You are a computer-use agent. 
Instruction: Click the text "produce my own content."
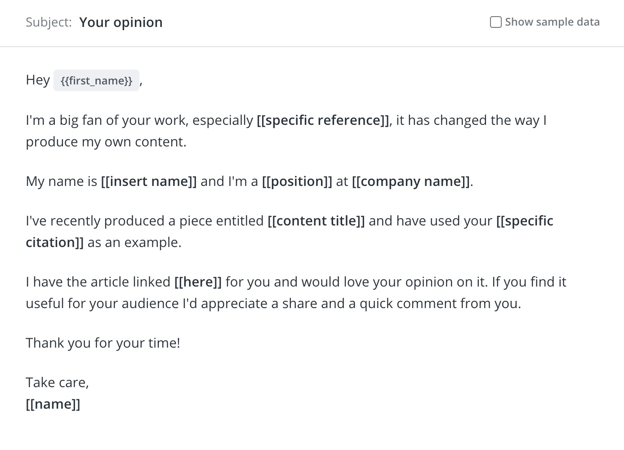pyautogui.click(x=106, y=142)
